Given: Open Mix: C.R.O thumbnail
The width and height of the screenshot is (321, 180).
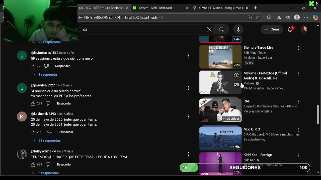Looking at the screenshot, I should pyautogui.click(x=220, y=138).
